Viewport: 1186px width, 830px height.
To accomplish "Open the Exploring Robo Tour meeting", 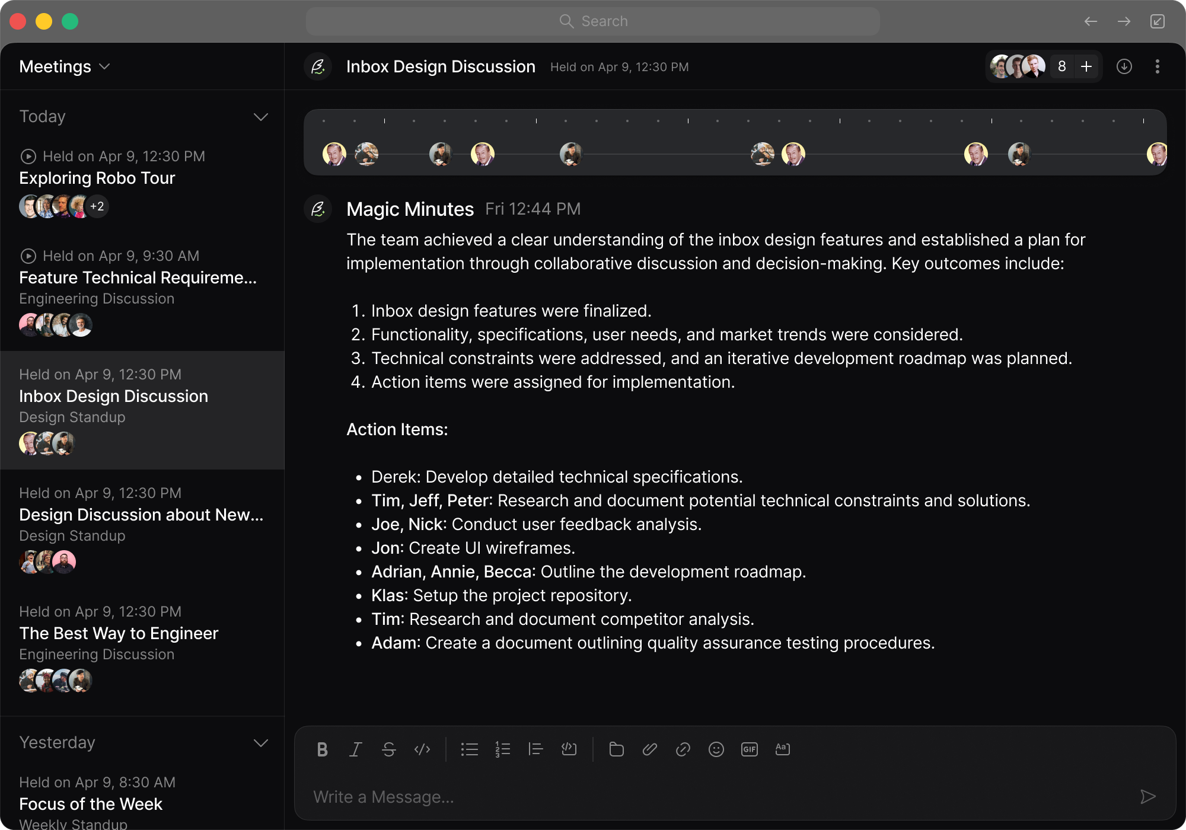I will [x=97, y=178].
